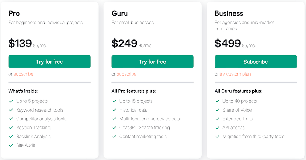Click Try for free under Guru plan
The image size is (306, 160).
point(152,62)
